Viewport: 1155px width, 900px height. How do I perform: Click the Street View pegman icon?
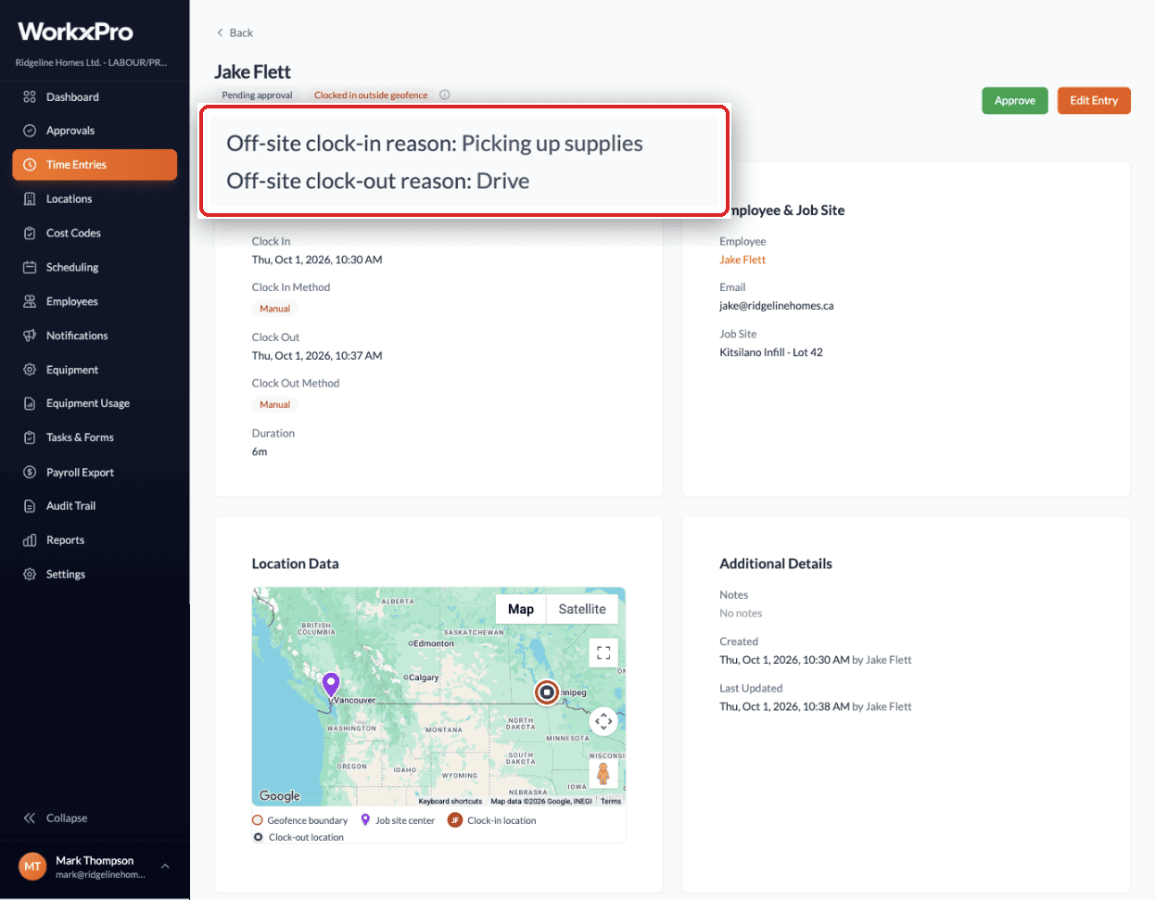coord(603,773)
